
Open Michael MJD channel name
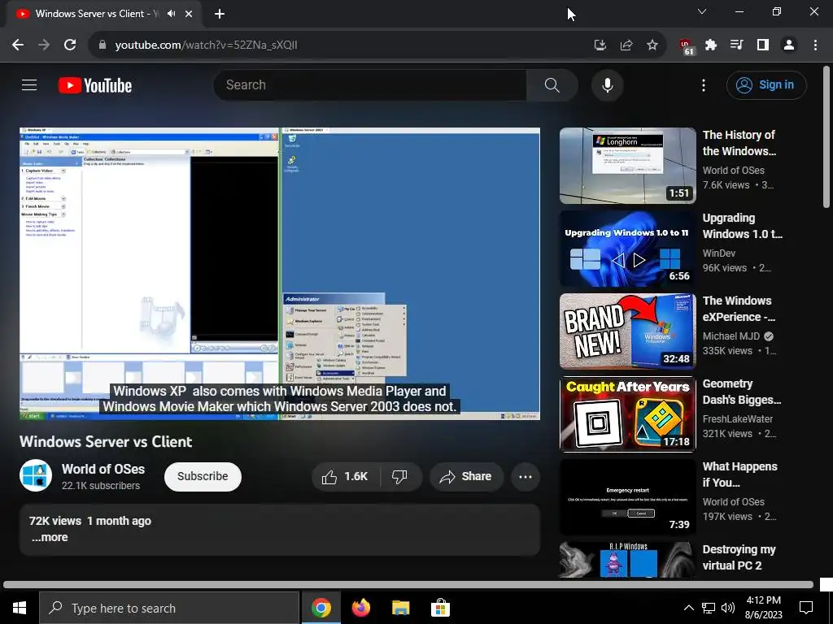731,336
